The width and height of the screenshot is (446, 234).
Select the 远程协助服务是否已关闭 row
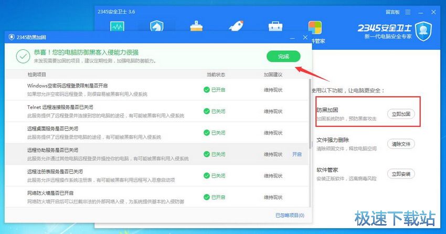pyautogui.click(x=157, y=154)
